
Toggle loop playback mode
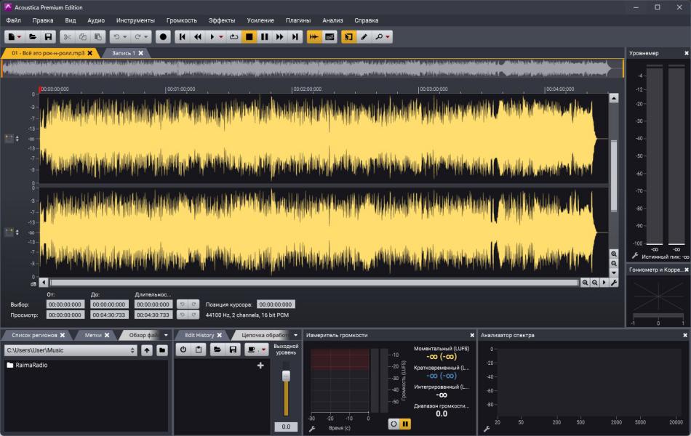coord(233,37)
